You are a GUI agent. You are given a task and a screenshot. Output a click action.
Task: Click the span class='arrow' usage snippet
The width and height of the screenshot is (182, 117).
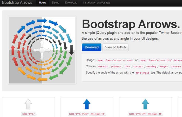point(115,60)
